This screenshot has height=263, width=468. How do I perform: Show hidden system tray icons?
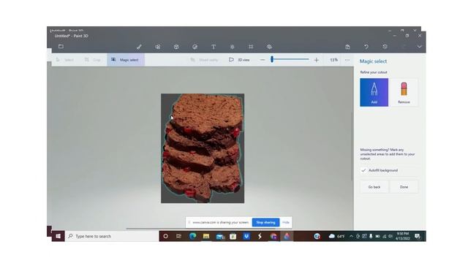coord(351,236)
